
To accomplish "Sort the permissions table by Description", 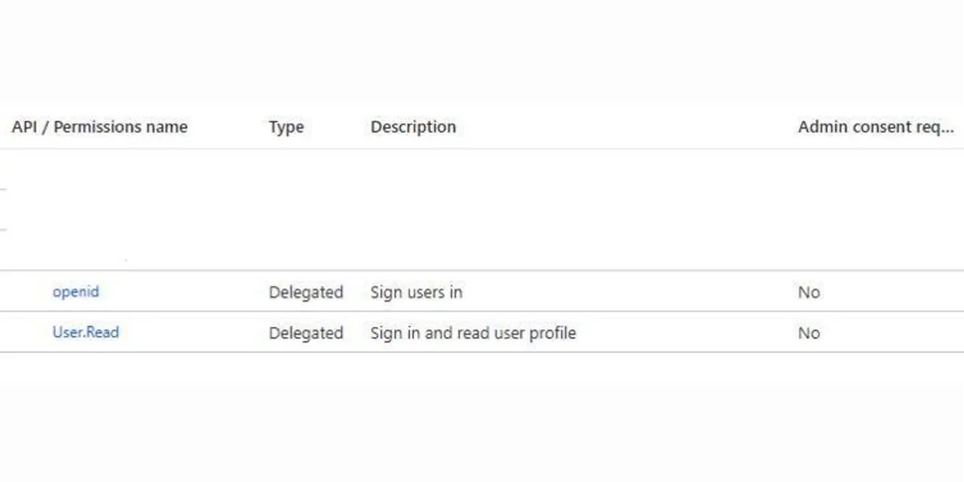I will coord(413,127).
